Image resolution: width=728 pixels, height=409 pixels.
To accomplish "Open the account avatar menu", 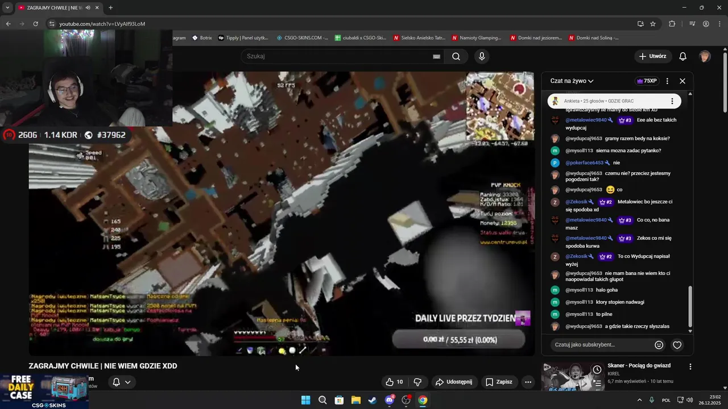I will point(705,56).
